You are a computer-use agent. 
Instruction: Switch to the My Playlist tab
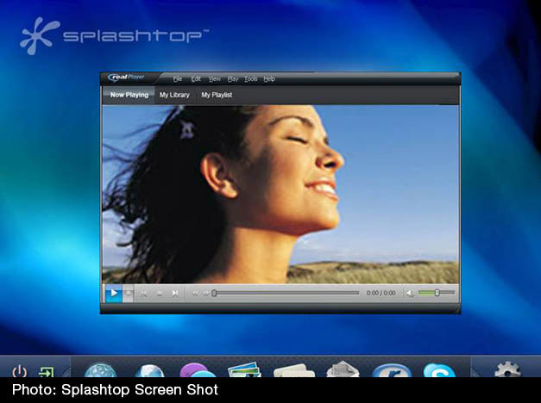pyautogui.click(x=217, y=95)
